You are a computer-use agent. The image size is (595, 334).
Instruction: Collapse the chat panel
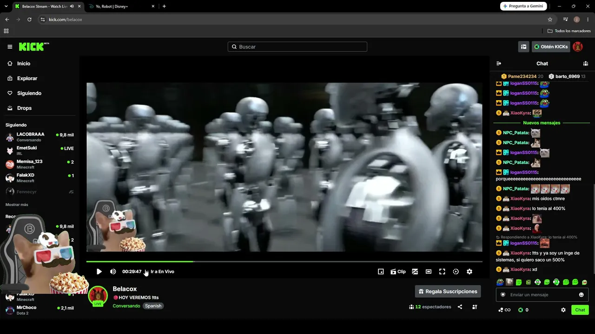[499, 64]
